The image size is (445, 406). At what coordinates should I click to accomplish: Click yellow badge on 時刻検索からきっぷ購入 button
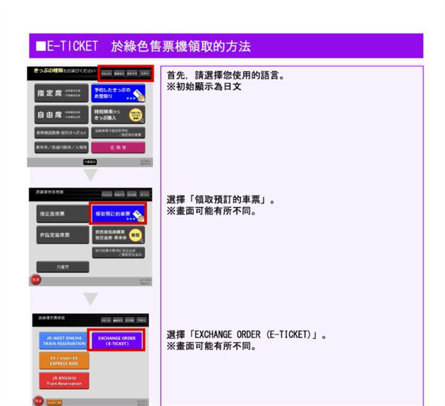[x=135, y=115]
